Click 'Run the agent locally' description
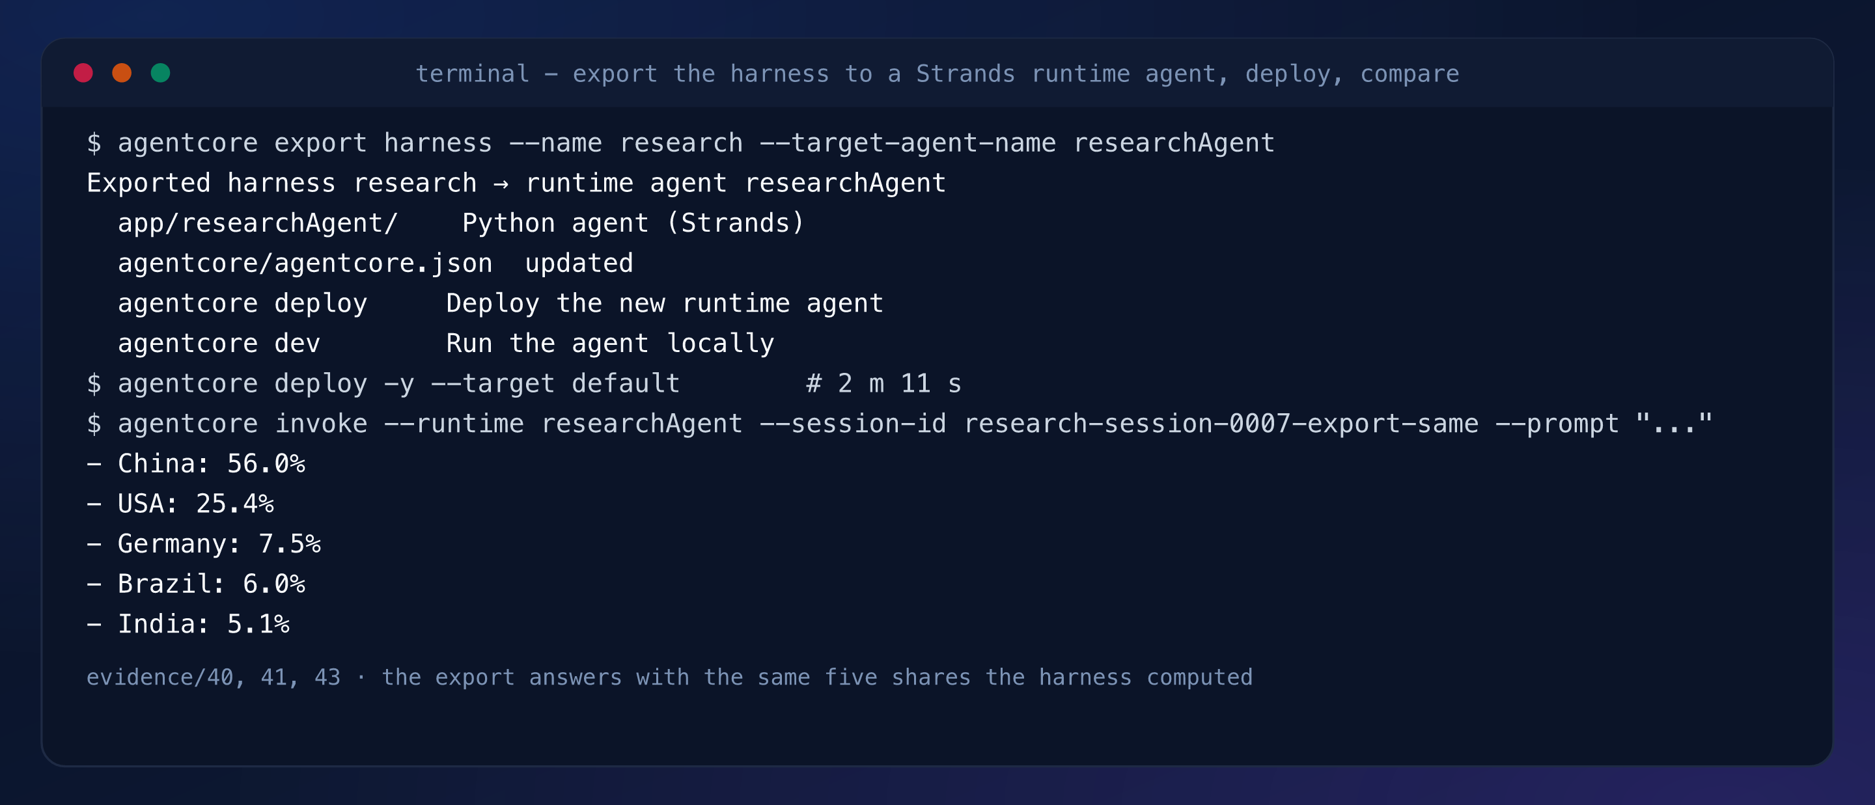 610,343
